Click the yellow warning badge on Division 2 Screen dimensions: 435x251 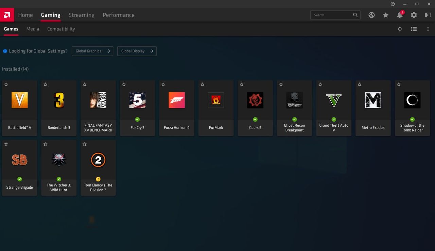pyautogui.click(x=98, y=179)
